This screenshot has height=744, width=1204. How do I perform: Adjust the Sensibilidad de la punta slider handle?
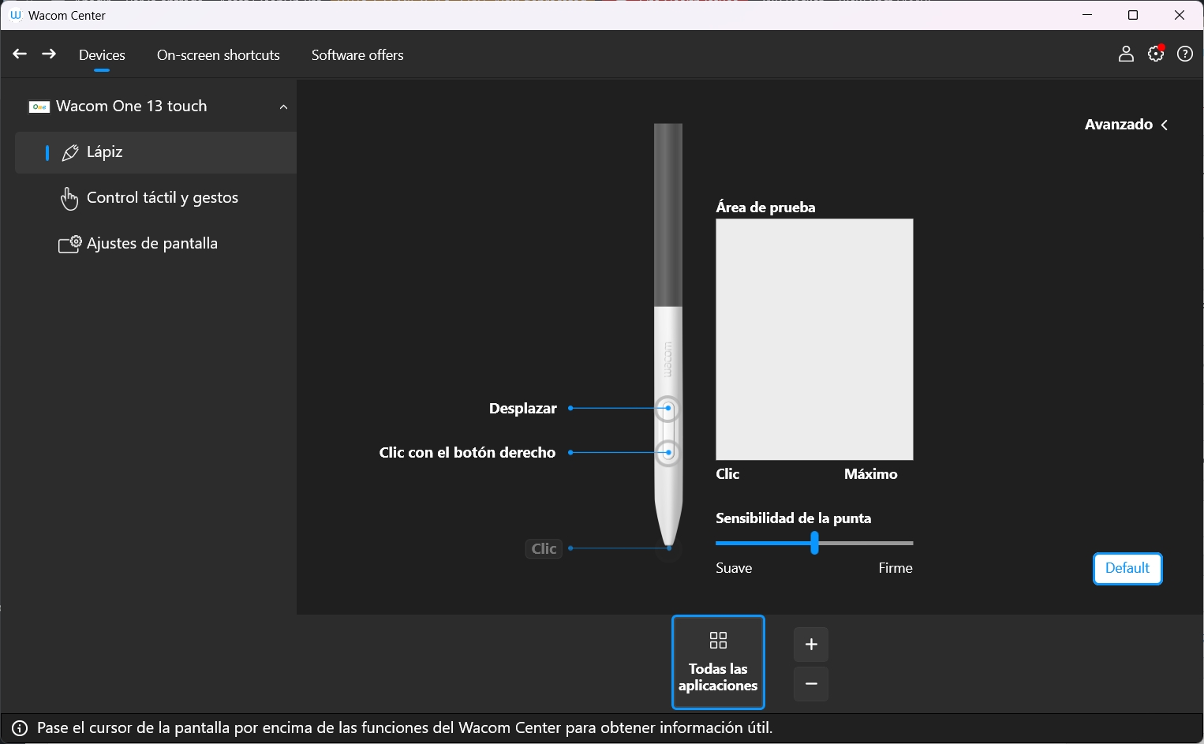814,543
